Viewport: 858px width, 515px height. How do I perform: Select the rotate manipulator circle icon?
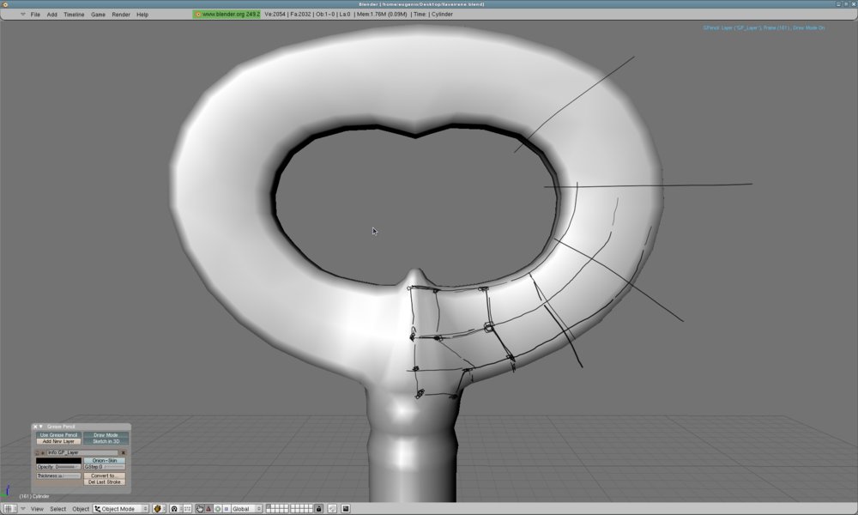click(x=218, y=508)
